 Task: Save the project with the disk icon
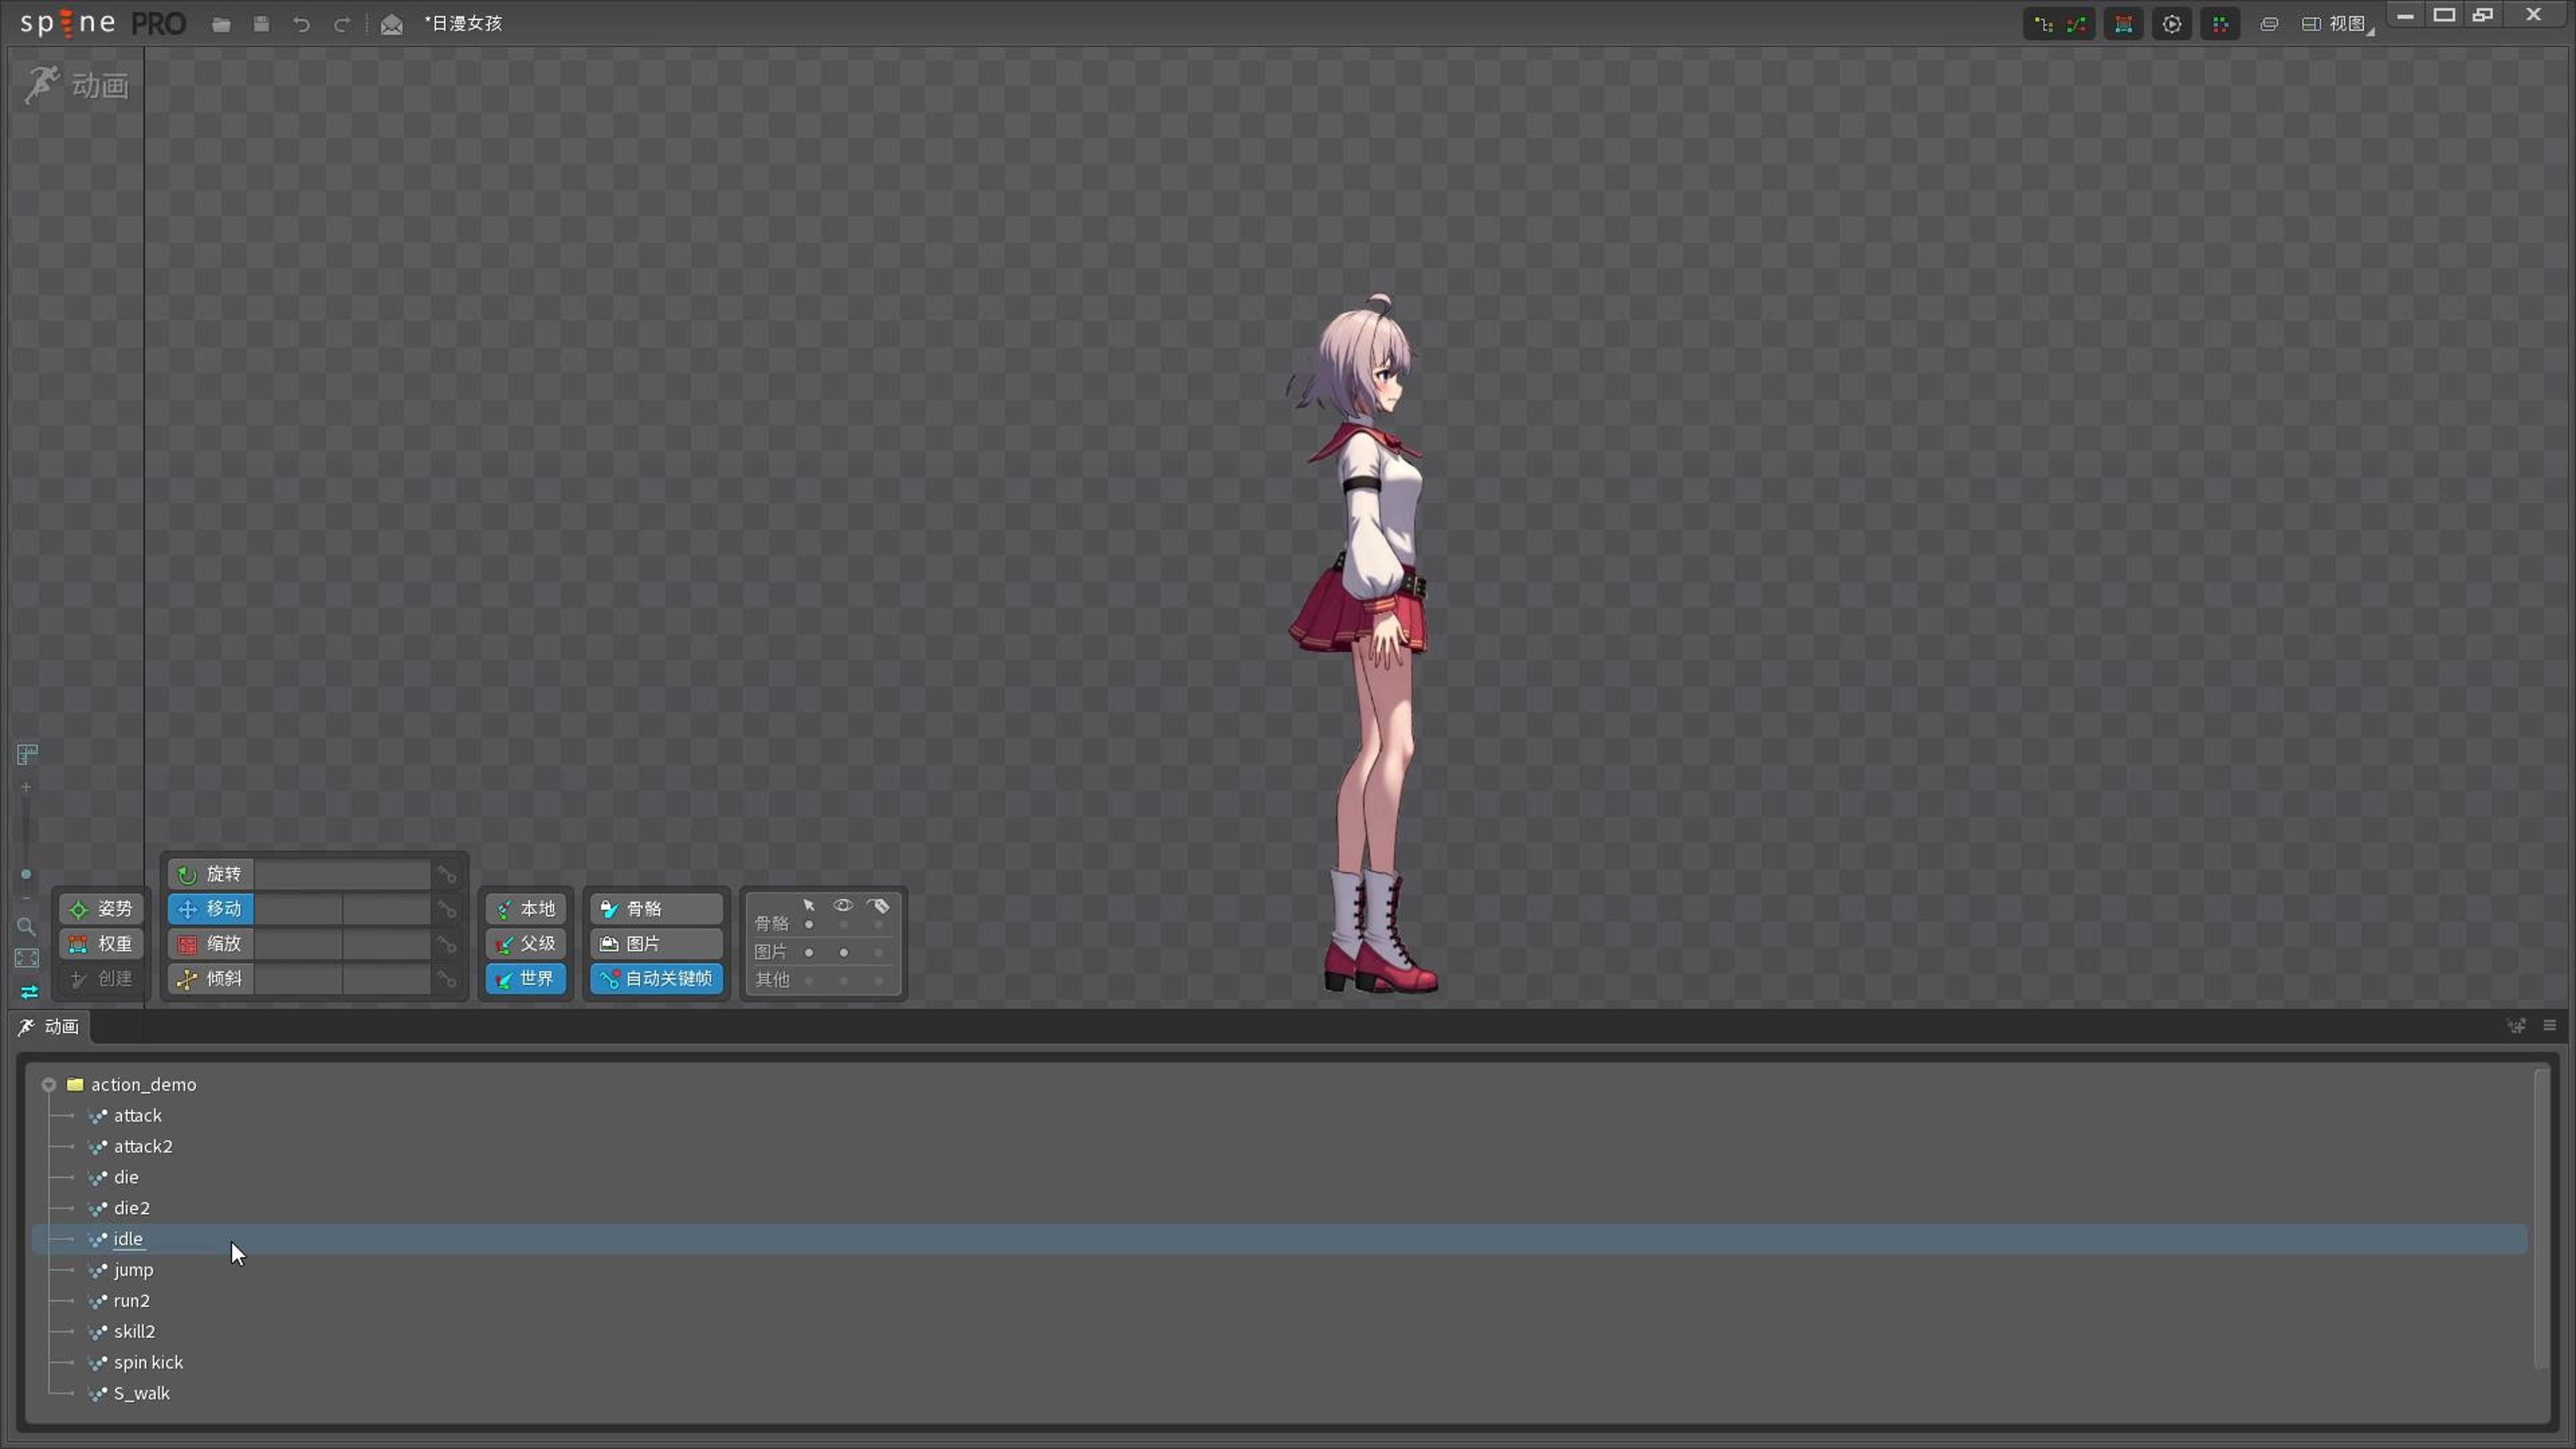(262, 24)
